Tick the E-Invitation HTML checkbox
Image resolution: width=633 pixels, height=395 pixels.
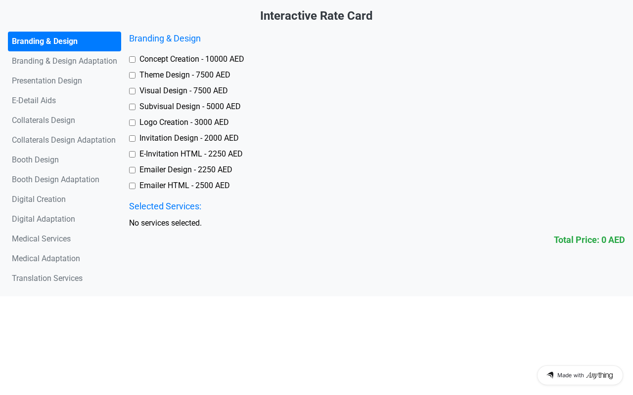pyautogui.click(x=132, y=155)
